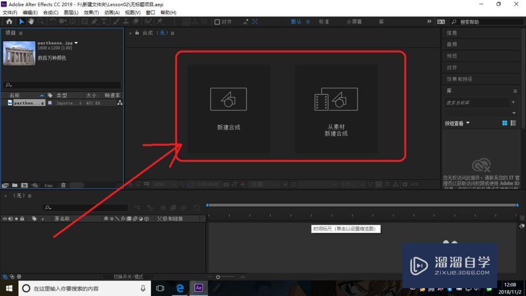Toggle the audio speaker column header

[11, 219]
